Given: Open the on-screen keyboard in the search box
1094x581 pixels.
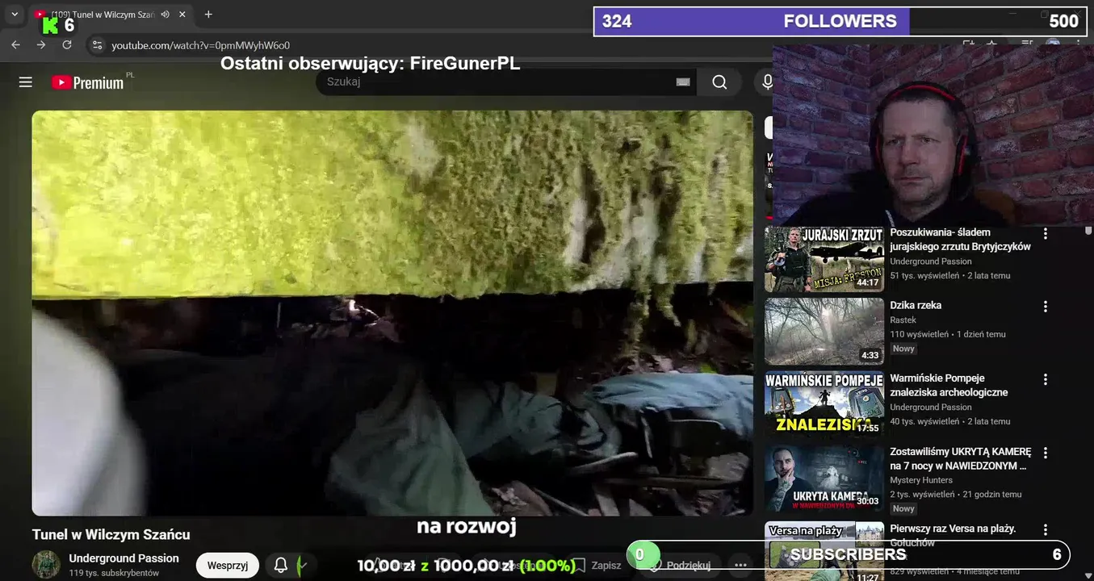Looking at the screenshot, I should [683, 82].
